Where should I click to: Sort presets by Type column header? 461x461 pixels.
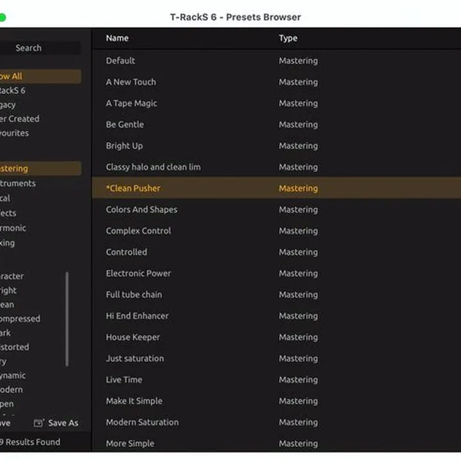pyautogui.click(x=288, y=38)
